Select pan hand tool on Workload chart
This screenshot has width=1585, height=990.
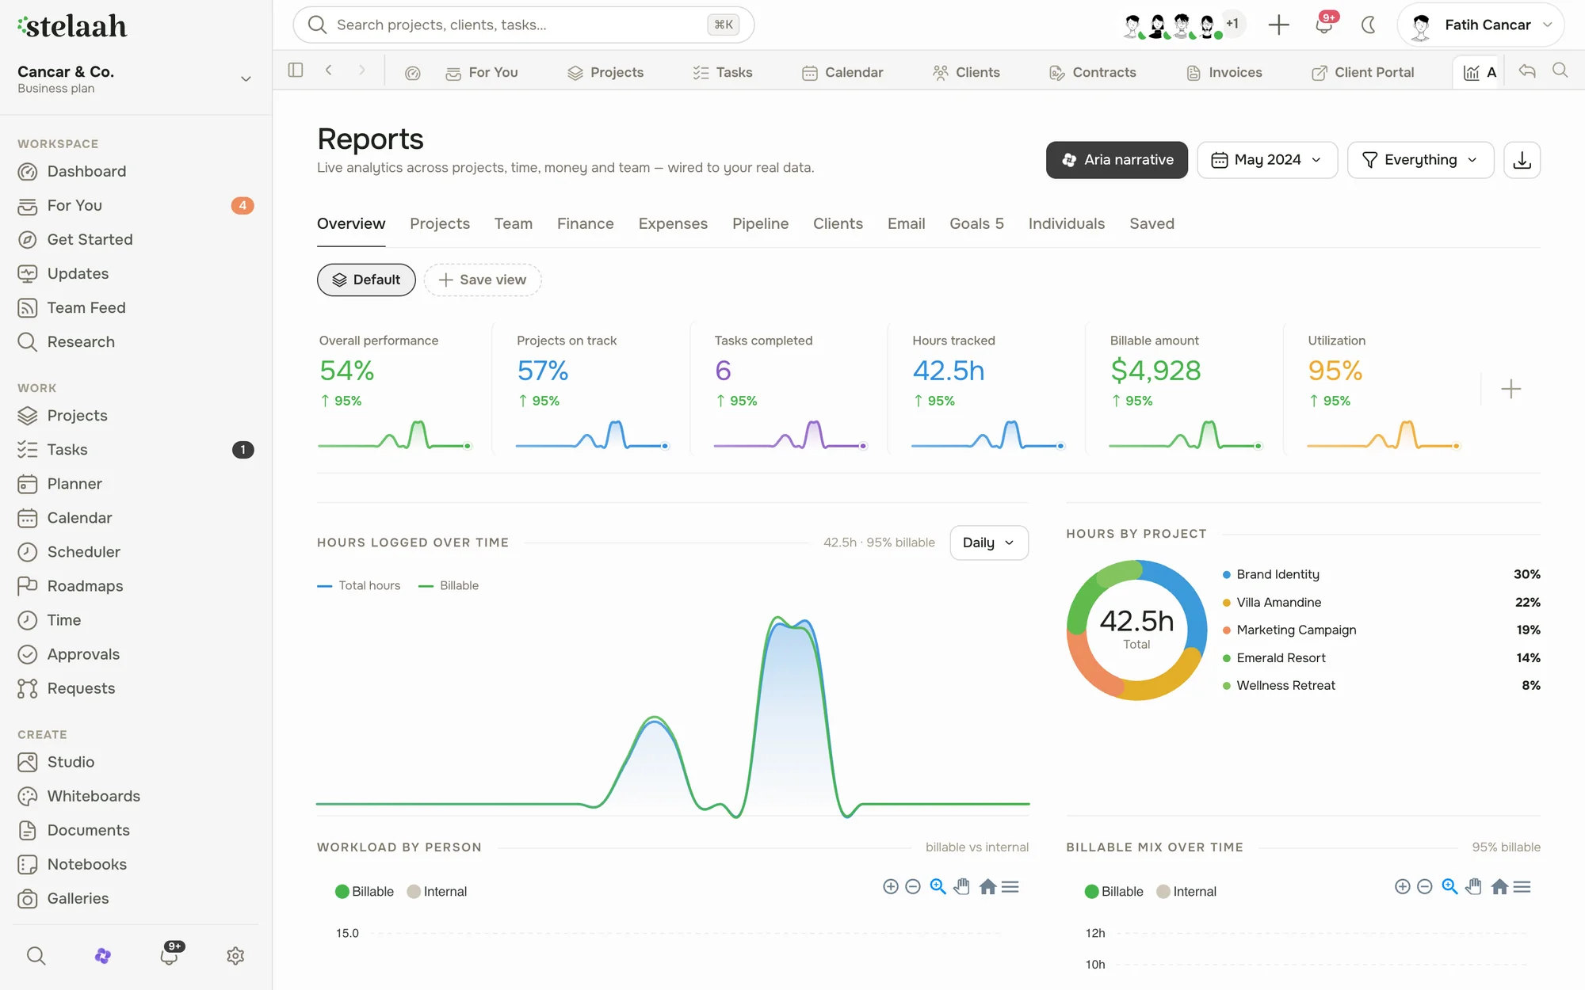(x=961, y=887)
